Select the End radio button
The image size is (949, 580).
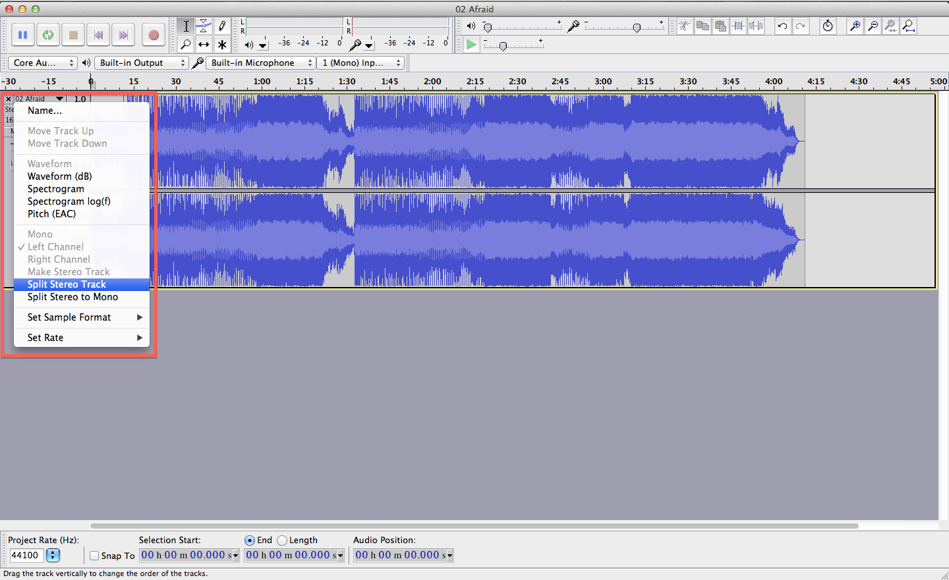point(250,540)
